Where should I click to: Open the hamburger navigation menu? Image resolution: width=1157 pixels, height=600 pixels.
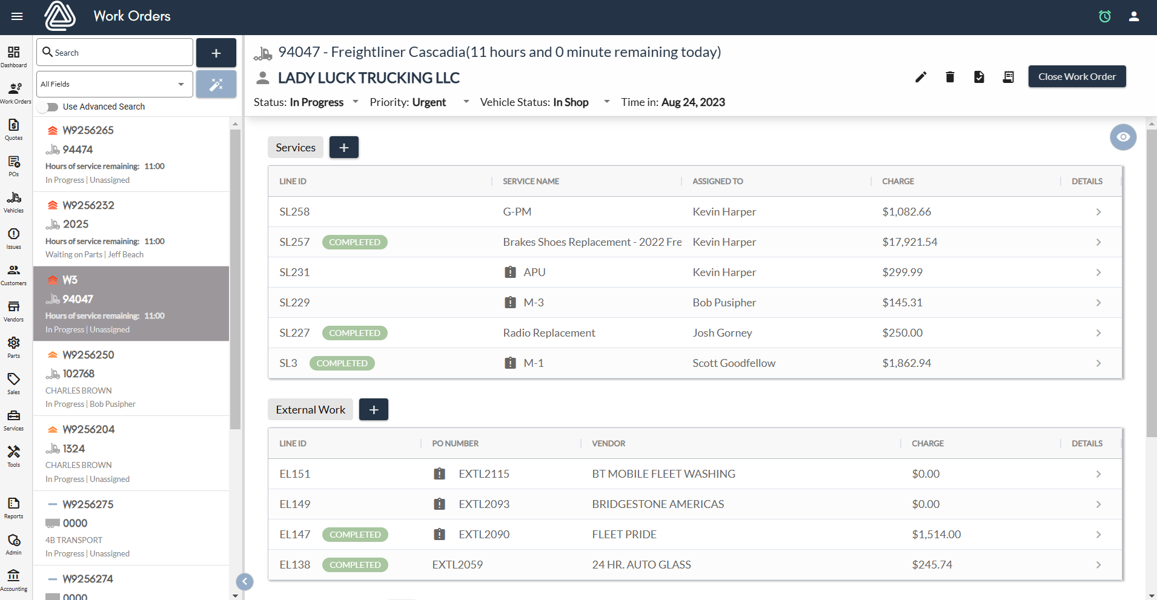coord(16,16)
